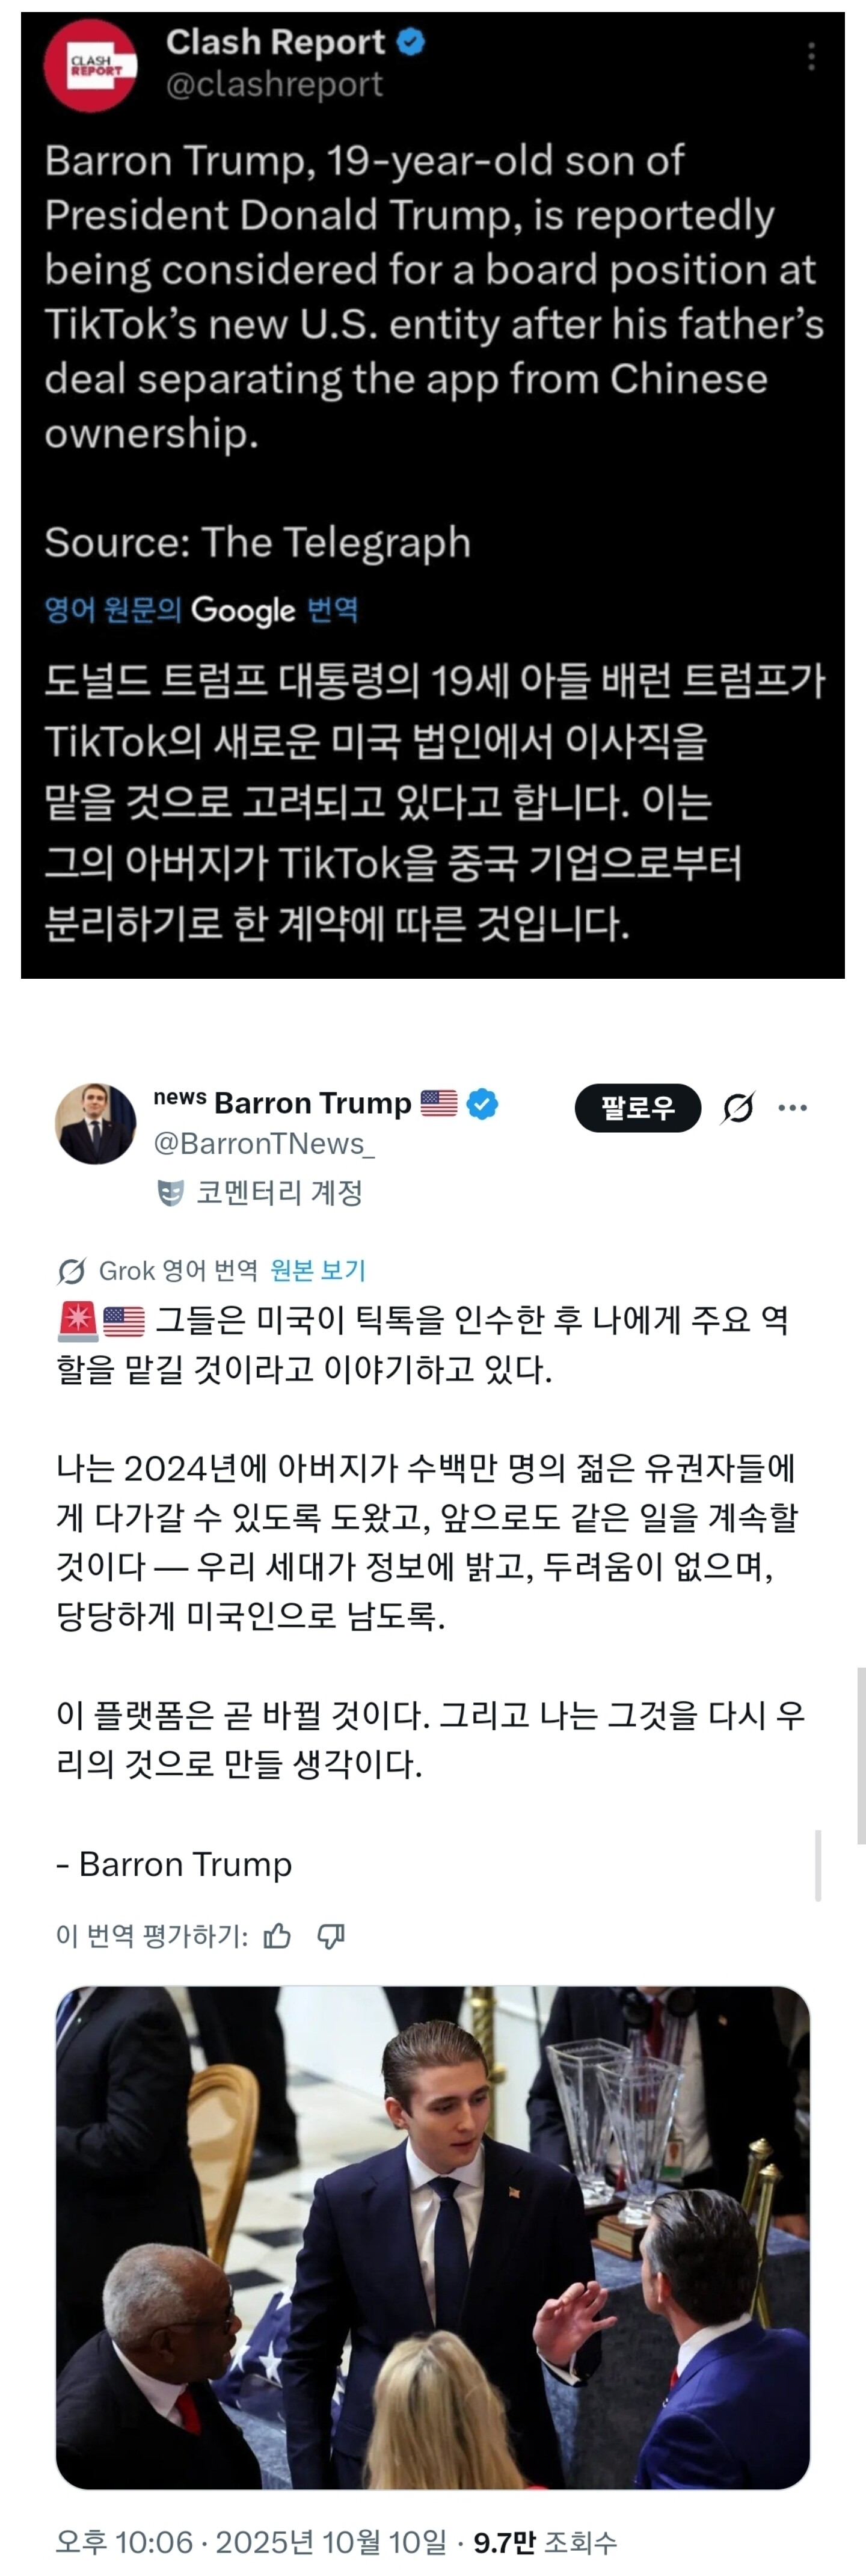Rate translation with thumbs up
Viewport: 866px width, 2576px height.
pos(277,1936)
